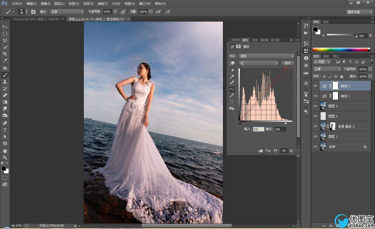
Task: Hide the 背景 副本 2 layer
Action: pyautogui.click(x=315, y=126)
